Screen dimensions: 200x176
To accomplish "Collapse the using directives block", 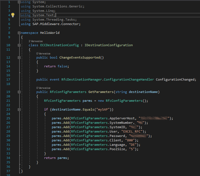I will 19,2.
